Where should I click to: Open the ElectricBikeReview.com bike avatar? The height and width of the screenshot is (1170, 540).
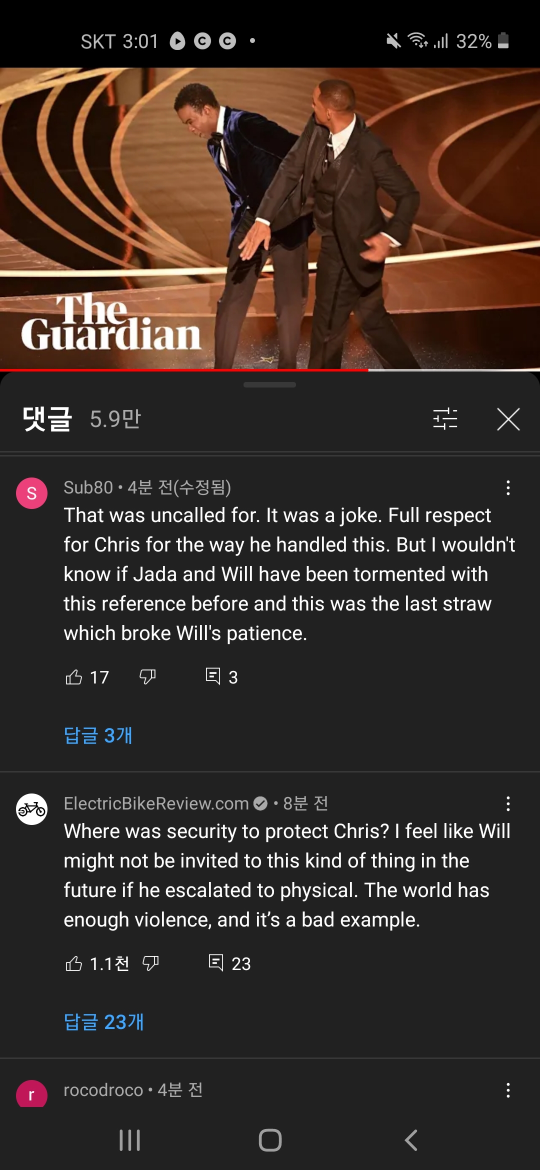31,809
